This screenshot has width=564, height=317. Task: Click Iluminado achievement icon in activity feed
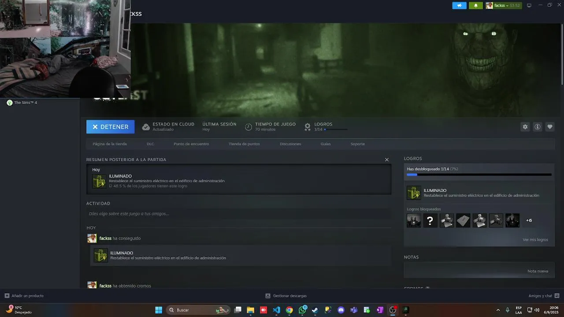100,255
